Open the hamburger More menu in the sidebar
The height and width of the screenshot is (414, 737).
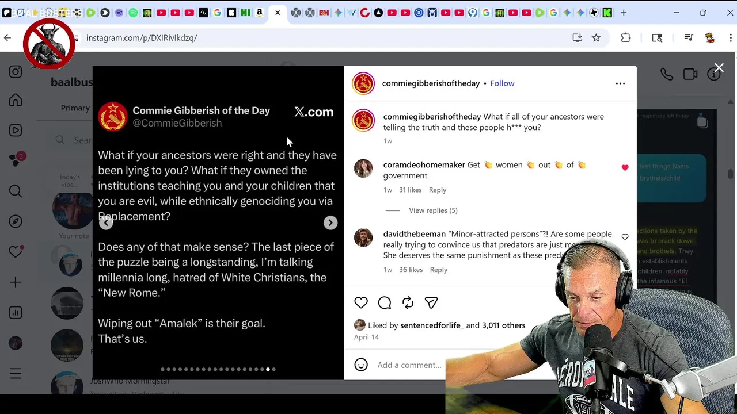16,374
